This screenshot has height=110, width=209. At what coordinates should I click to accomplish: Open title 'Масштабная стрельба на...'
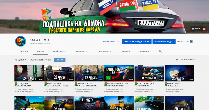click(173, 85)
